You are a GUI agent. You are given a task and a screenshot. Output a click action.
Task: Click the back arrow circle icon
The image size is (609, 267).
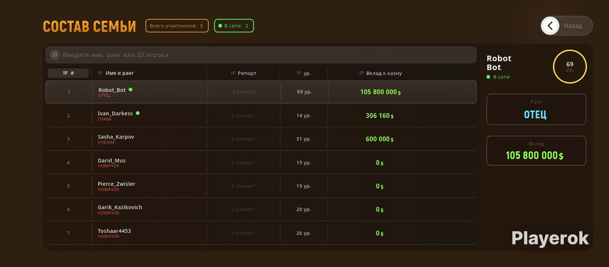[x=550, y=26]
